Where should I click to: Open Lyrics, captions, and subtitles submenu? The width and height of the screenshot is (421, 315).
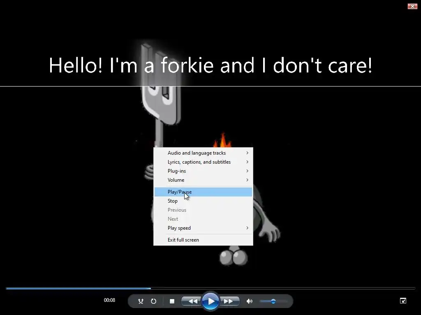203,162
